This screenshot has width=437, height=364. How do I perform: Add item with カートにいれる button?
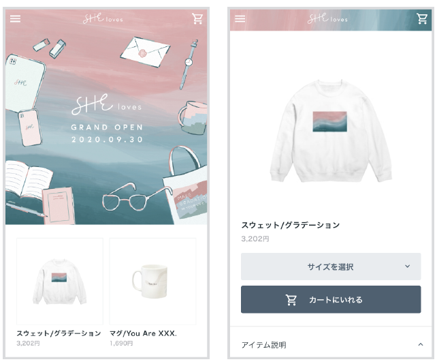(x=331, y=299)
